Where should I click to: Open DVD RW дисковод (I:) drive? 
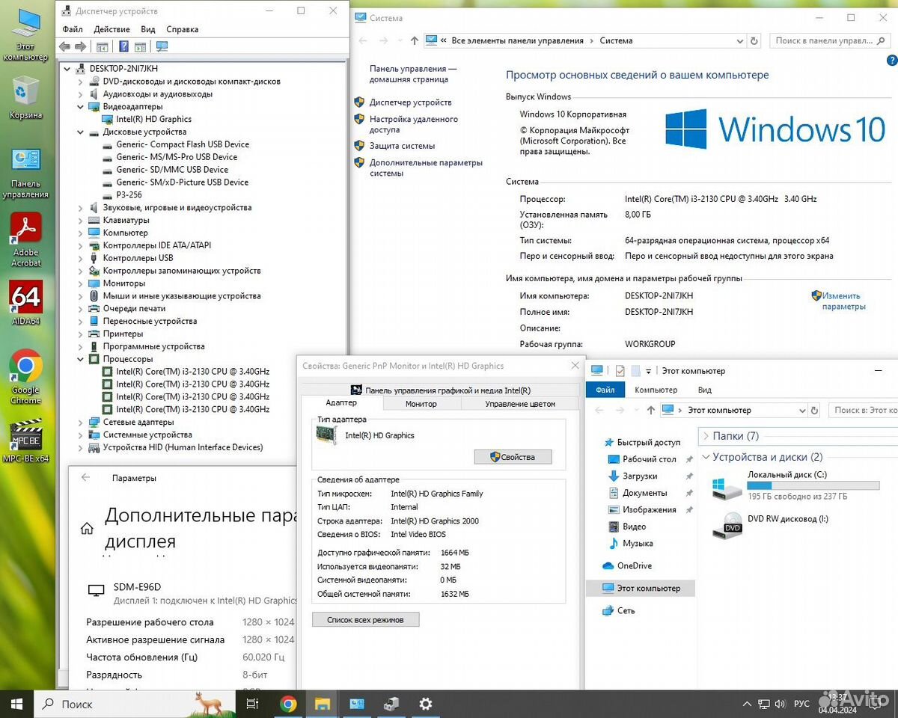point(771,526)
